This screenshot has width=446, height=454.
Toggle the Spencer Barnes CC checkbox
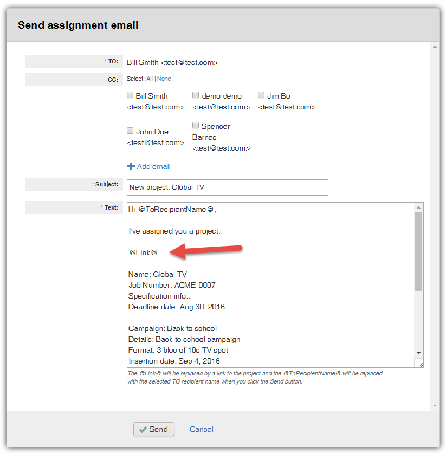pyautogui.click(x=196, y=126)
